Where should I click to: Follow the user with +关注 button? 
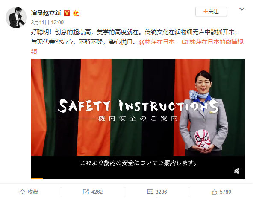[x=211, y=12]
